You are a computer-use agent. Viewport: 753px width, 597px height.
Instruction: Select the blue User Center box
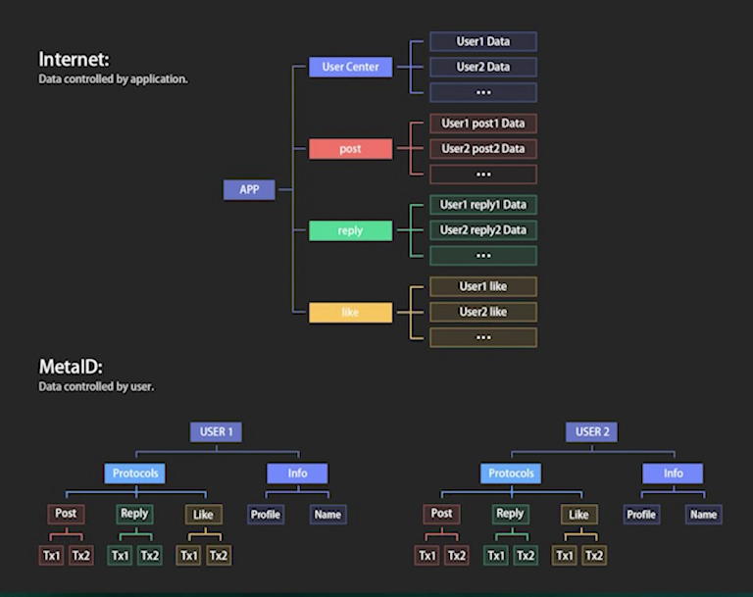[350, 67]
